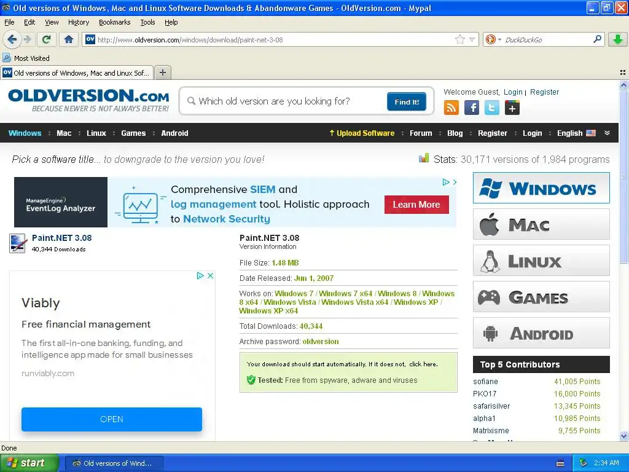
Task: Open the Forum nav link
Action: pos(421,133)
